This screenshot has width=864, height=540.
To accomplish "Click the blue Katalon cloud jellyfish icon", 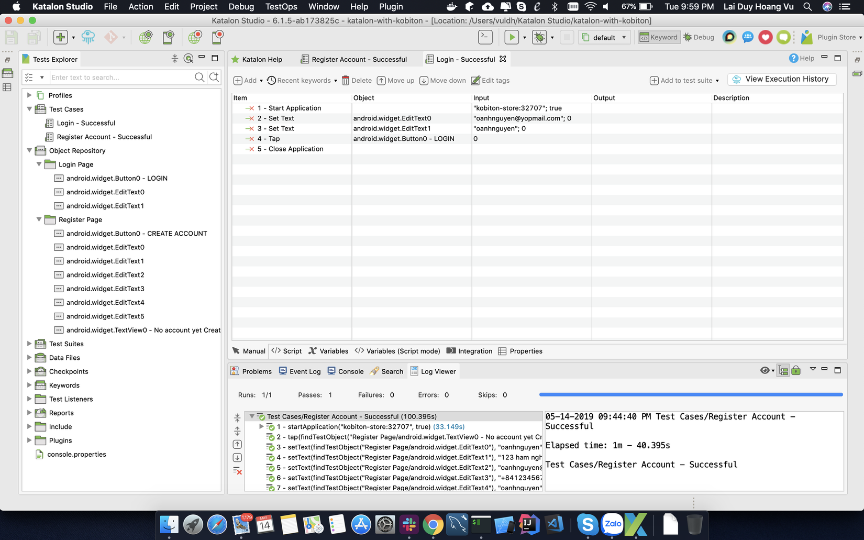I will coord(88,37).
